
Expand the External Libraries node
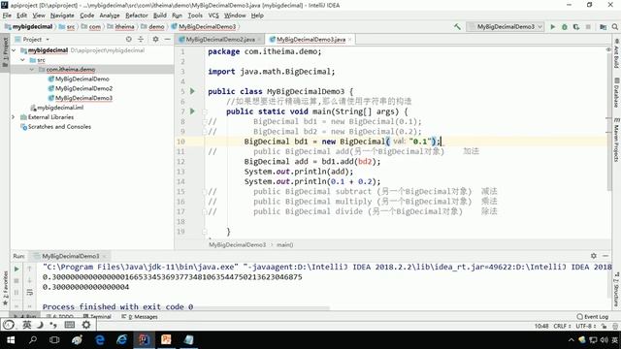tap(14, 117)
